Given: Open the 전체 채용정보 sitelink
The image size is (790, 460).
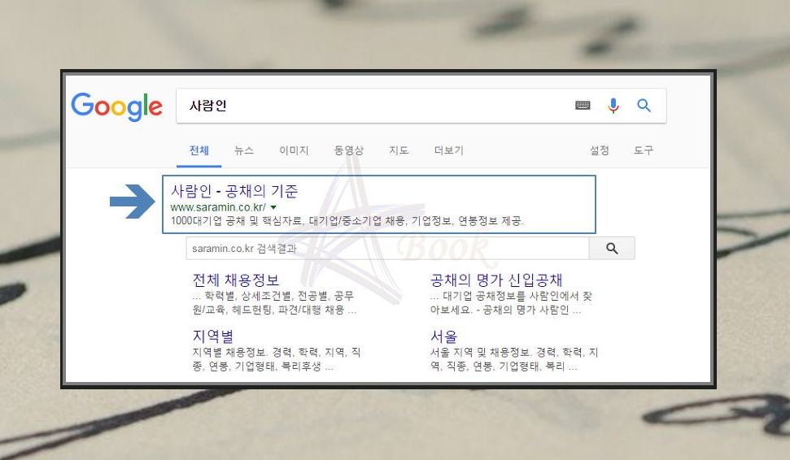Looking at the screenshot, I should point(236,280).
